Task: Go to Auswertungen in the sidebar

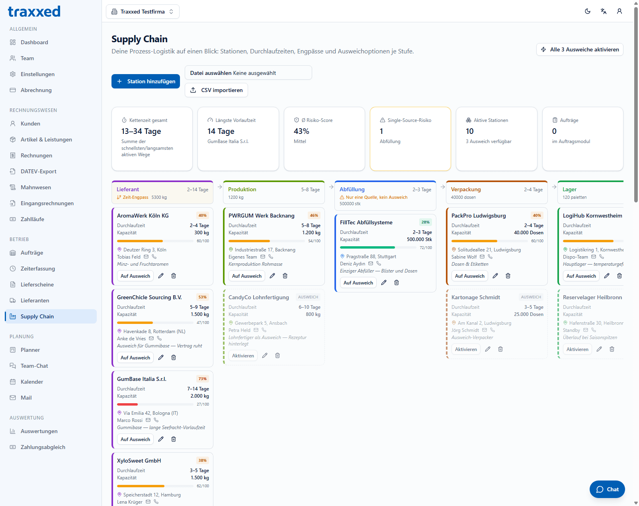Action: click(51, 431)
